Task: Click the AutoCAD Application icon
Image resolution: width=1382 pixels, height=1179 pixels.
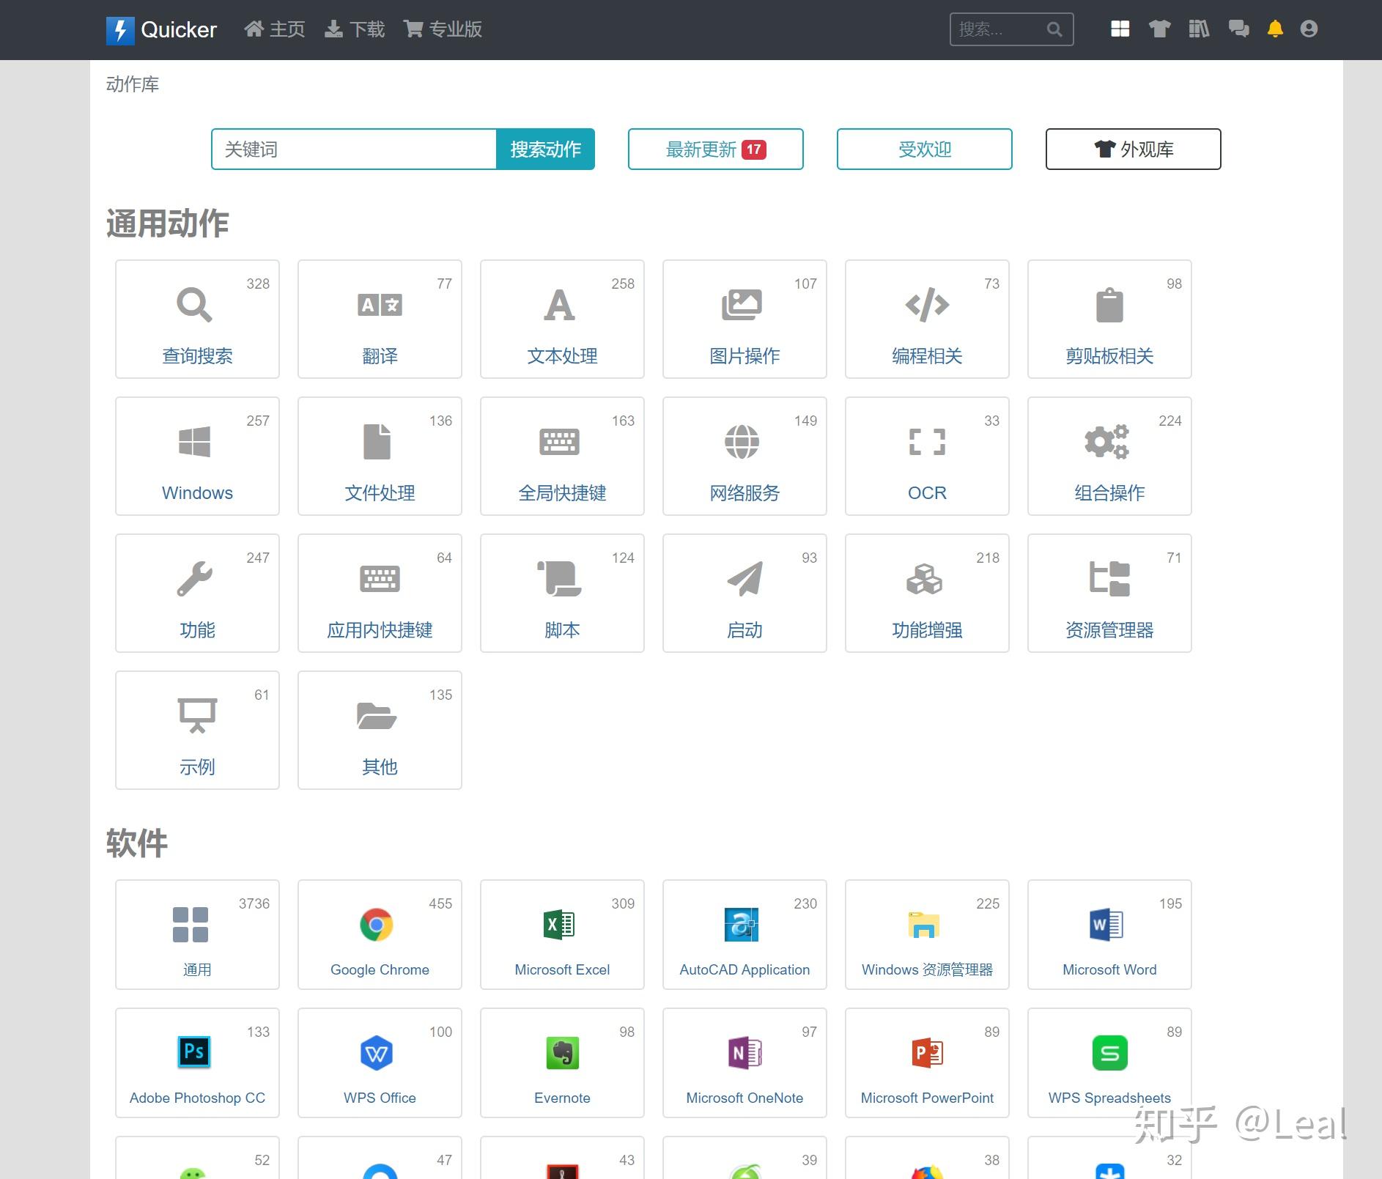Action: pyautogui.click(x=742, y=925)
